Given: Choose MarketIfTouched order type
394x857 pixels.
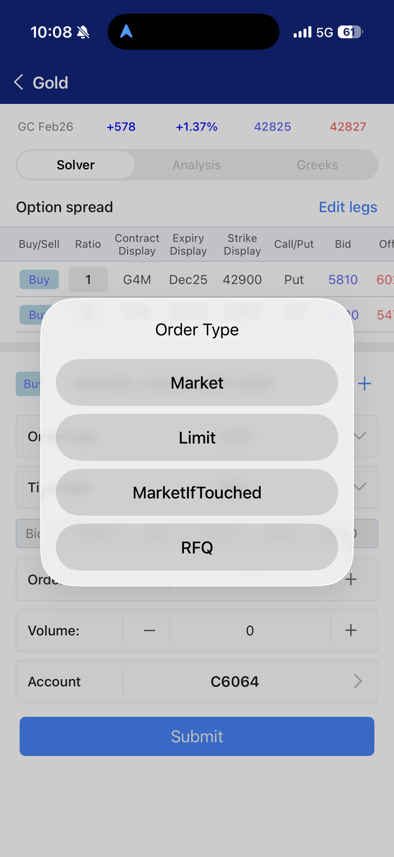Looking at the screenshot, I should [x=197, y=492].
